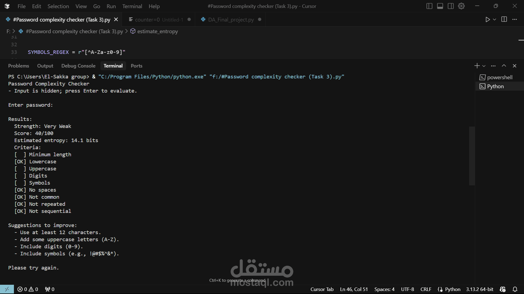Click forwarded ports indicator in status bar

50,289
